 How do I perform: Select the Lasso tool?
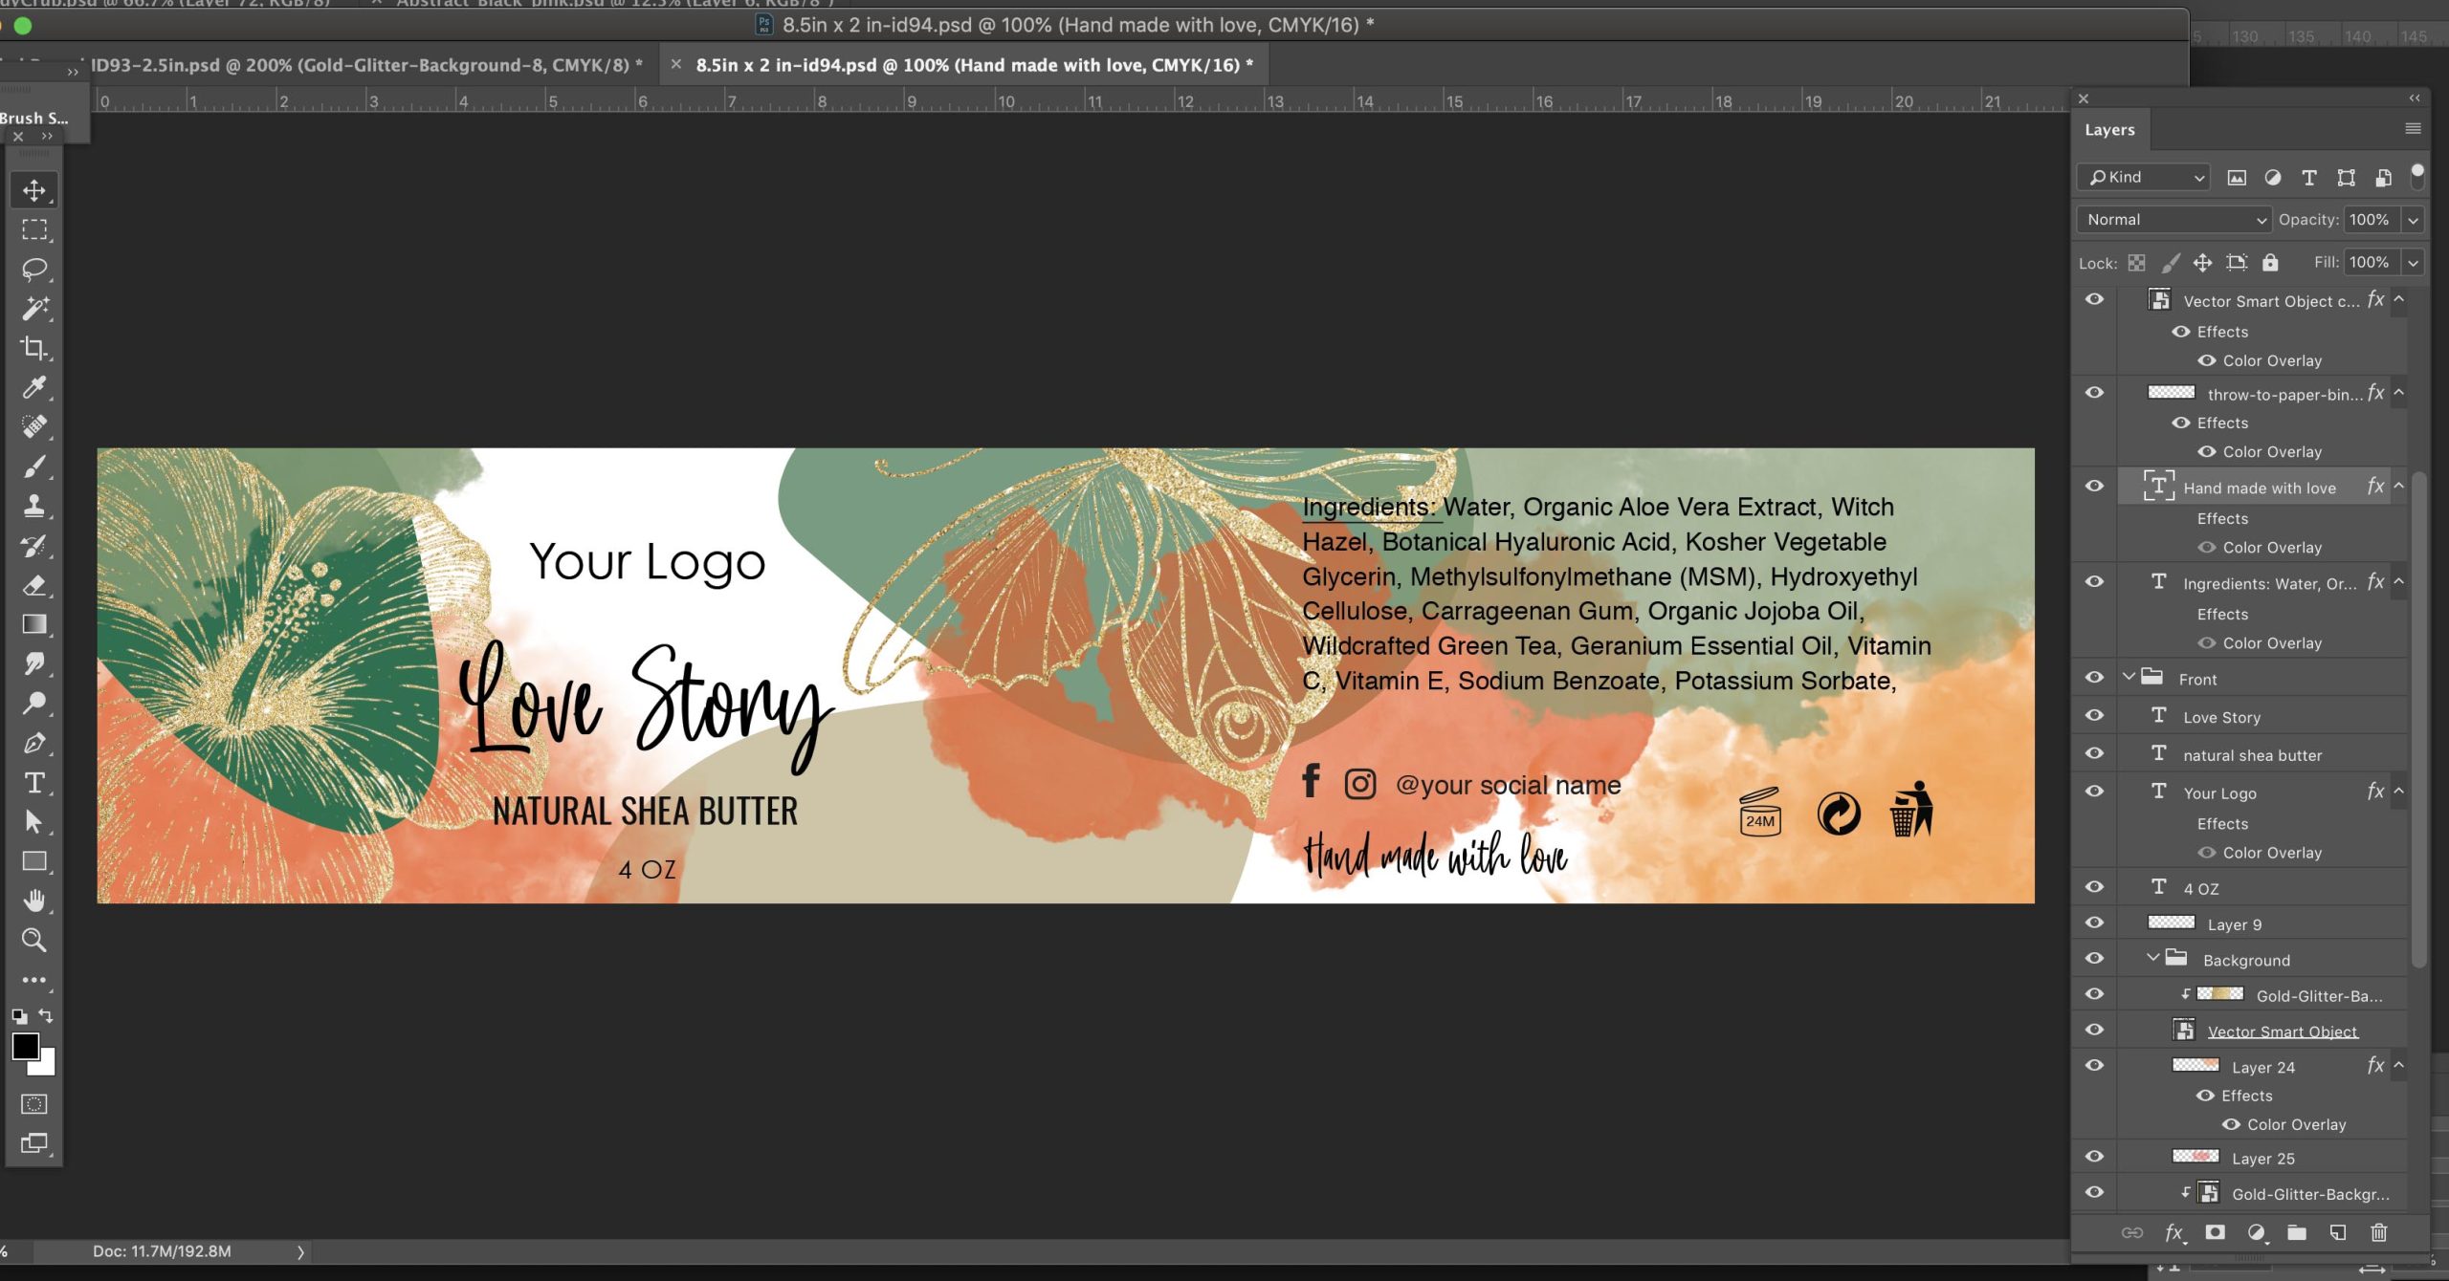point(34,269)
